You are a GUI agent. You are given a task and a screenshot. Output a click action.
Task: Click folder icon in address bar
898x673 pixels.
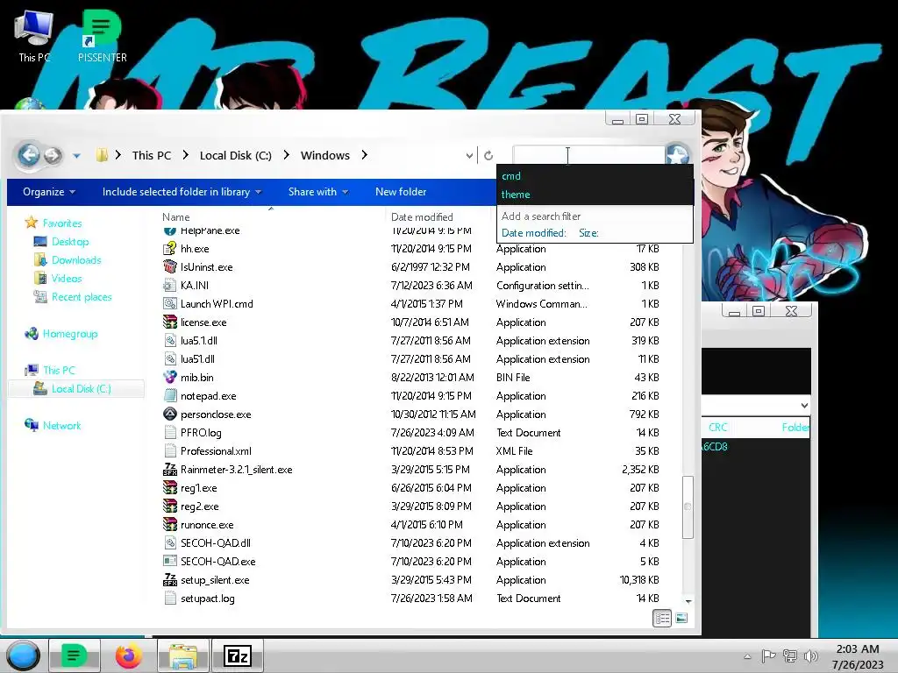pyautogui.click(x=102, y=155)
